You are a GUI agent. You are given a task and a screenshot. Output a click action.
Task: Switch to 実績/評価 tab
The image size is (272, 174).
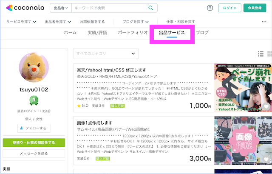click(x=97, y=33)
